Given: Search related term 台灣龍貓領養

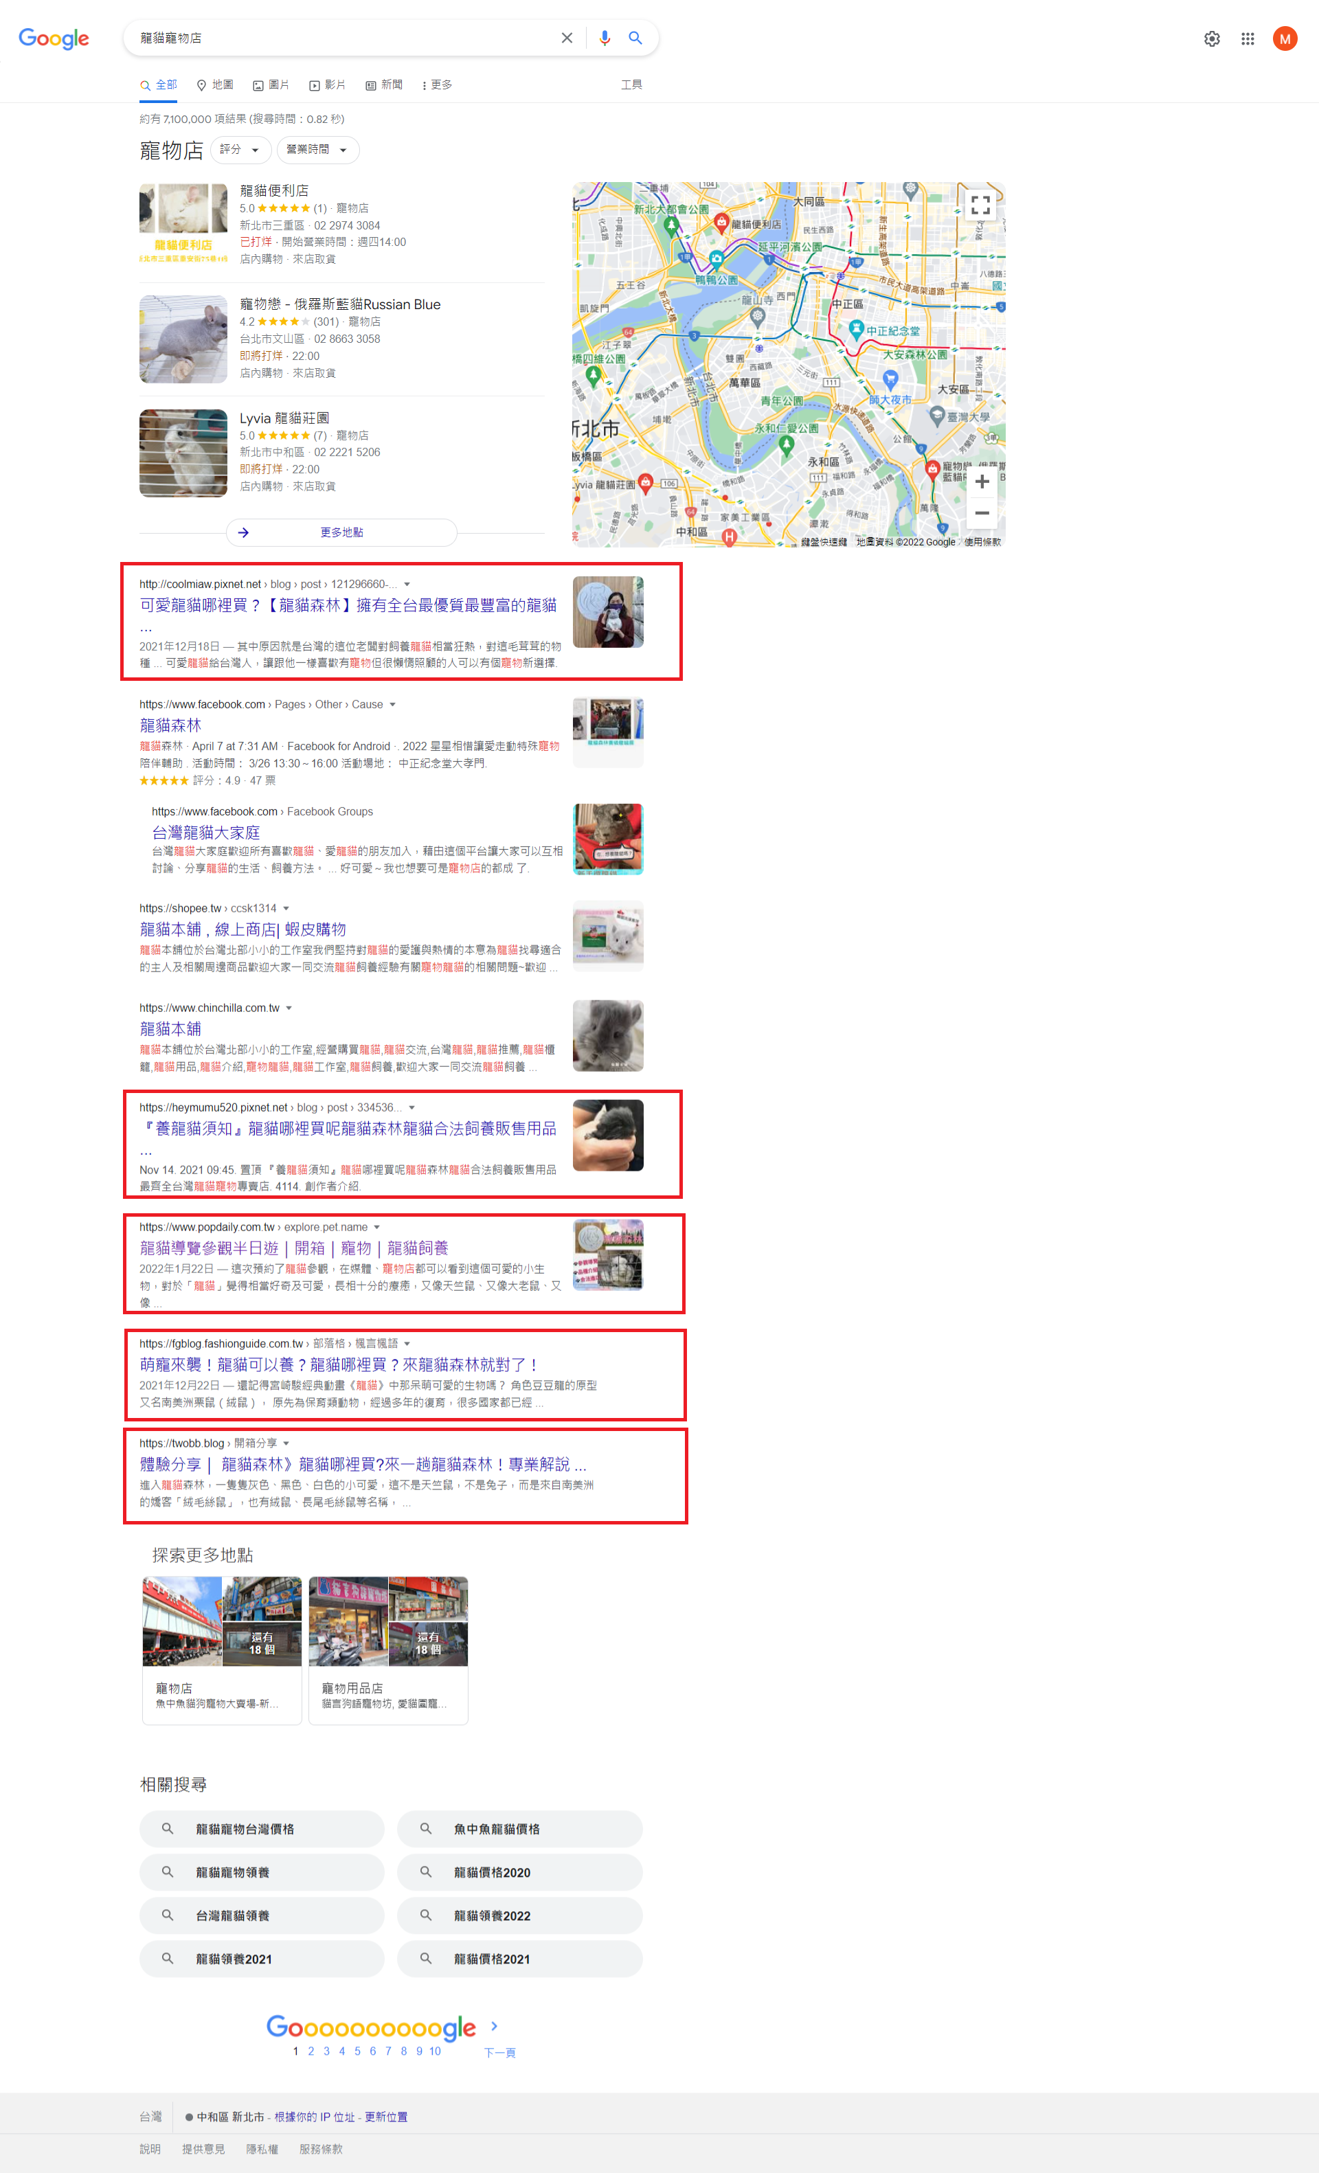Looking at the screenshot, I should pyautogui.click(x=262, y=1915).
